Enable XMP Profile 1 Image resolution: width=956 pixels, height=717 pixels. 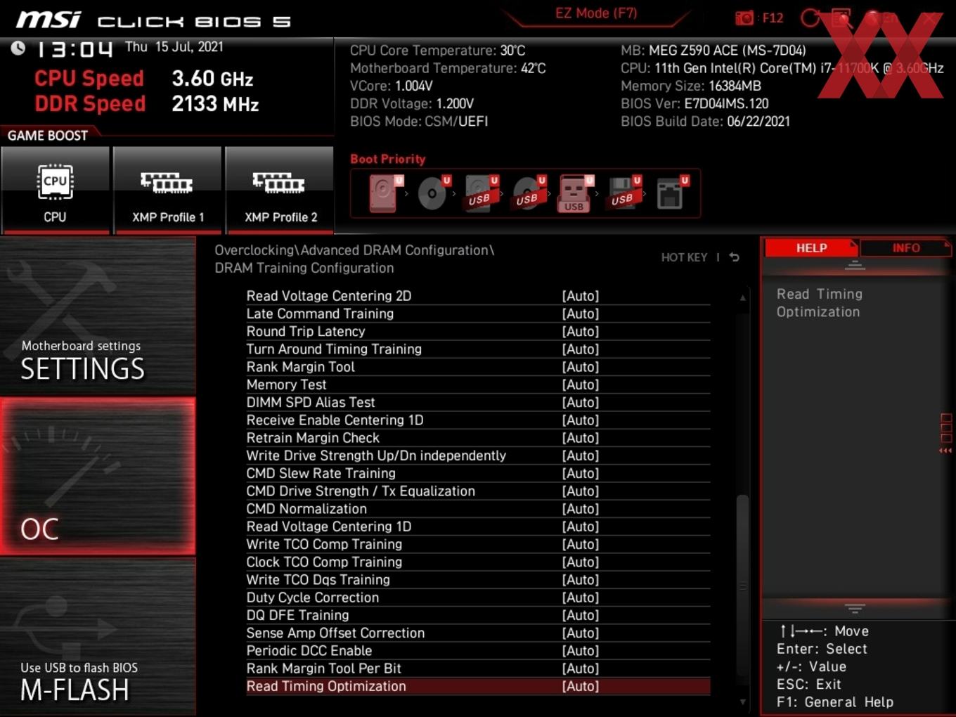pyautogui.click(x=167, y=190)
